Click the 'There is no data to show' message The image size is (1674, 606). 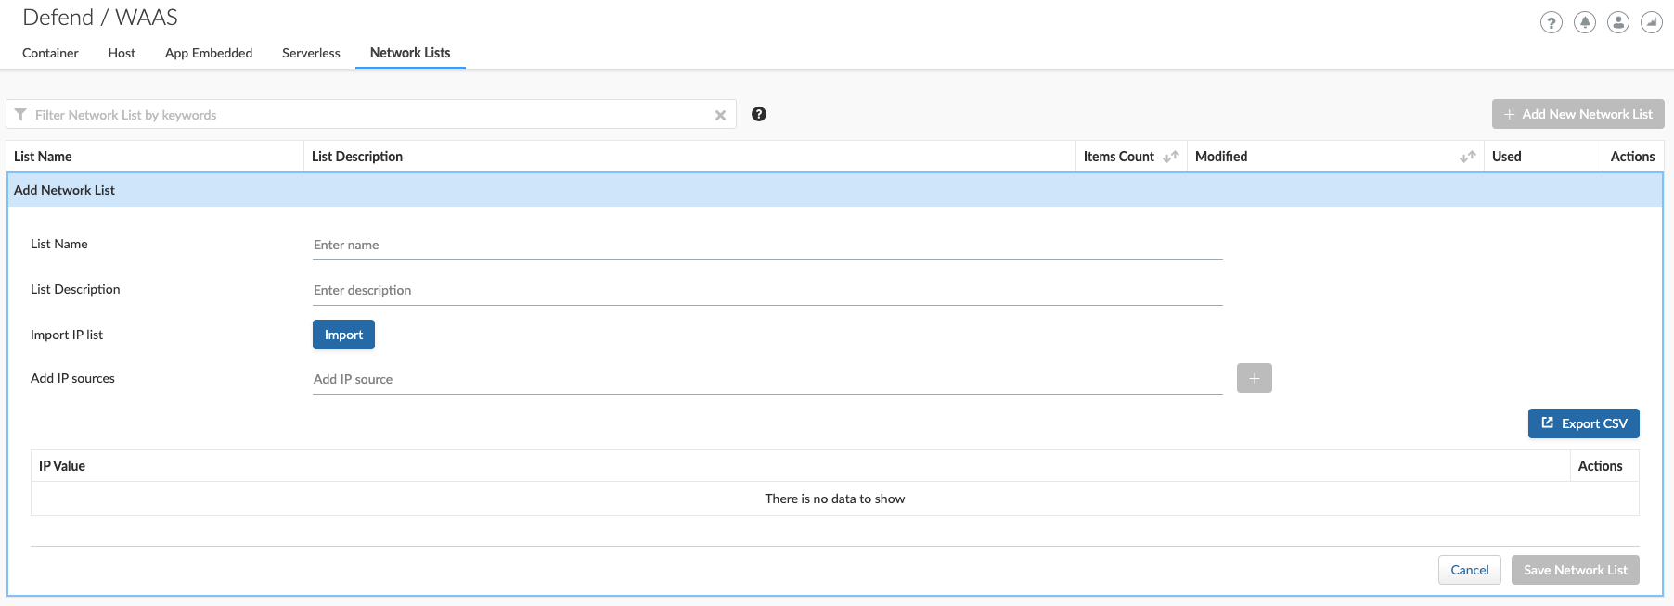click(835, 499)
